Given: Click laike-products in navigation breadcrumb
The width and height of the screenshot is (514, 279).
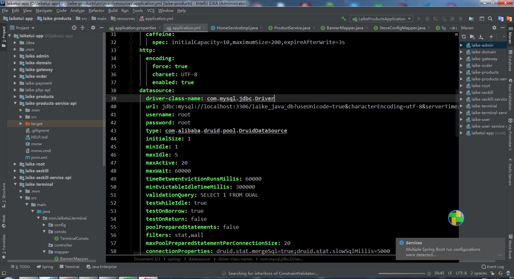Looking at the screenshot, I should coord(54,19).
